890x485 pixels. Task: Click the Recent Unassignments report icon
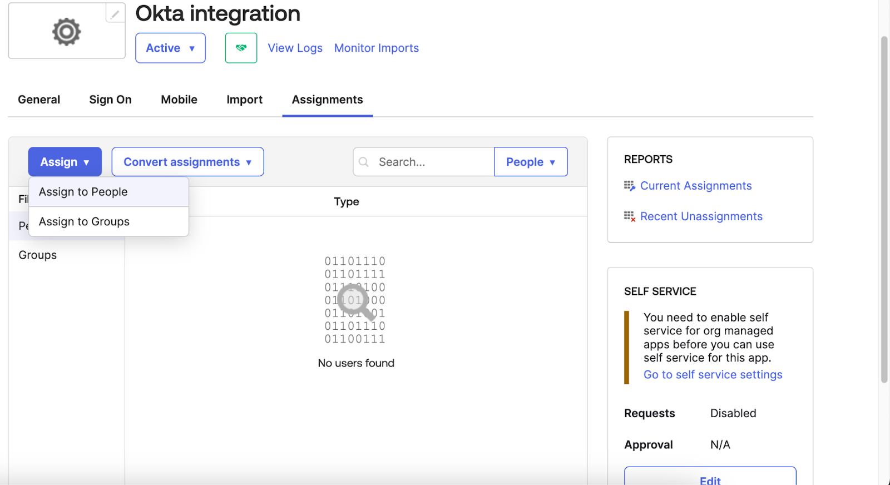click(629, 216)
